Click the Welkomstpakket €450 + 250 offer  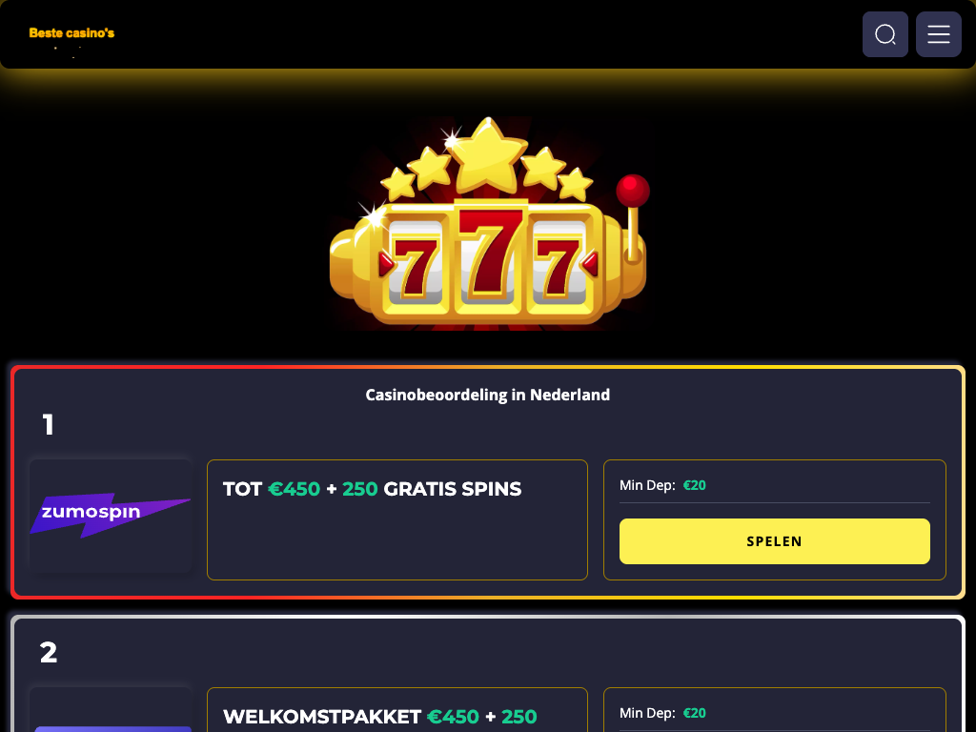click(x=379, y=717)
